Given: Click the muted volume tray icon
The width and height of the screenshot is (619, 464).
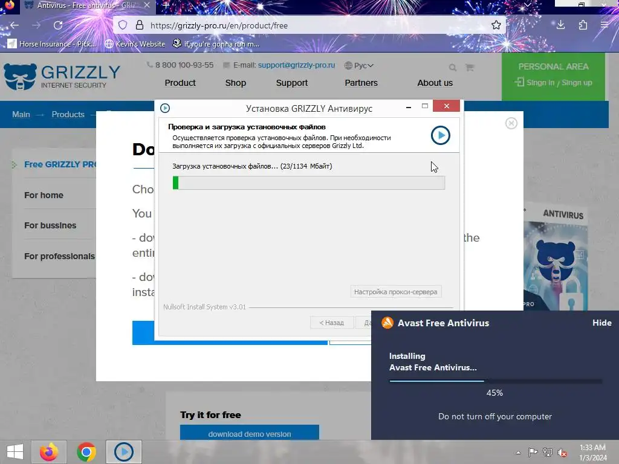Looking at the screenshot, I should 562,453.
